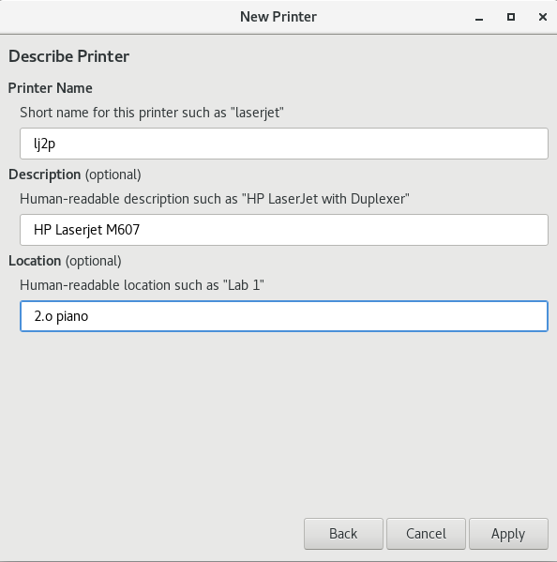Maximize the New Printer window

tap(511, 17)
